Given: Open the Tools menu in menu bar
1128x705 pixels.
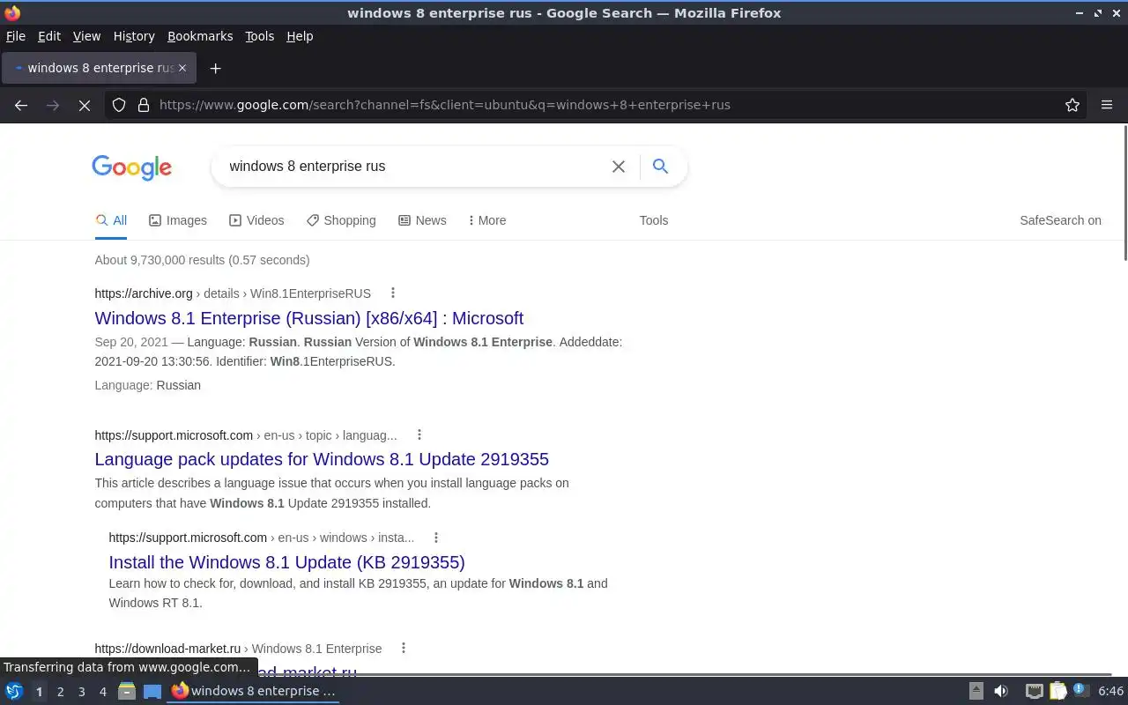Looking at the screenshot, I should pyautogui.click(x=259, y=36).
